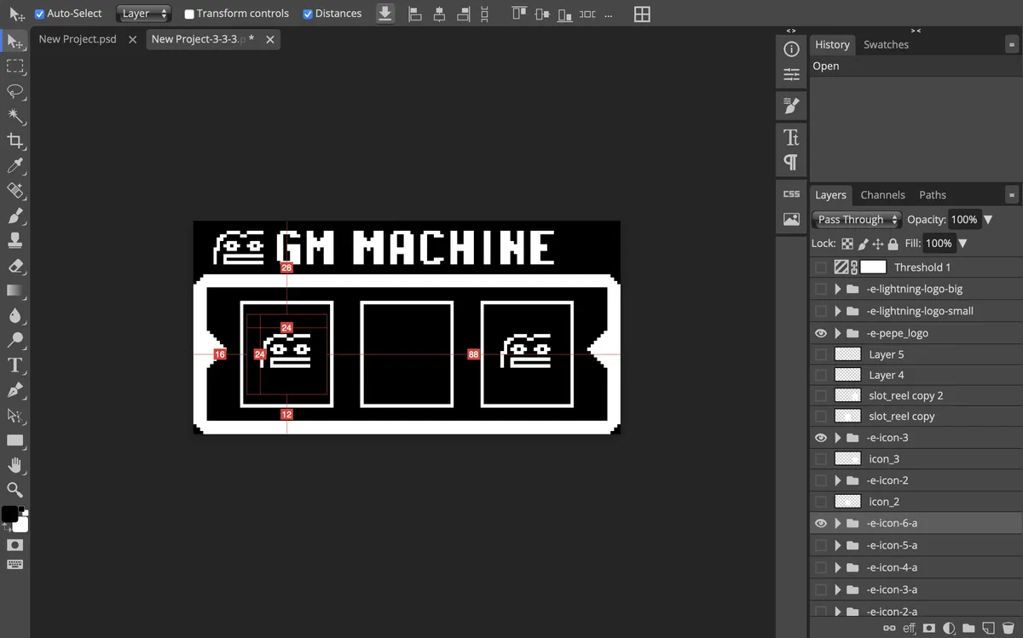
Task: Toggle Quick Mask mode icon
Action: tap(15, 544)
